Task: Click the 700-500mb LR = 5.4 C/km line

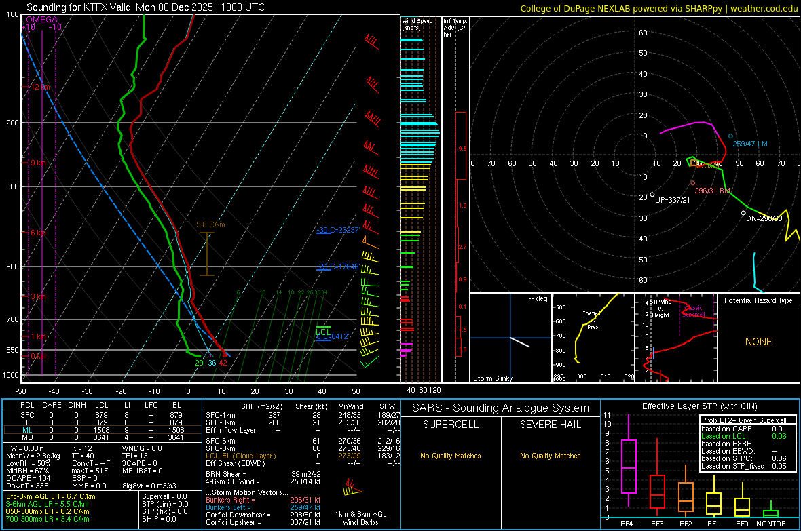Action: pyautogui.click(x=48, y=519)
